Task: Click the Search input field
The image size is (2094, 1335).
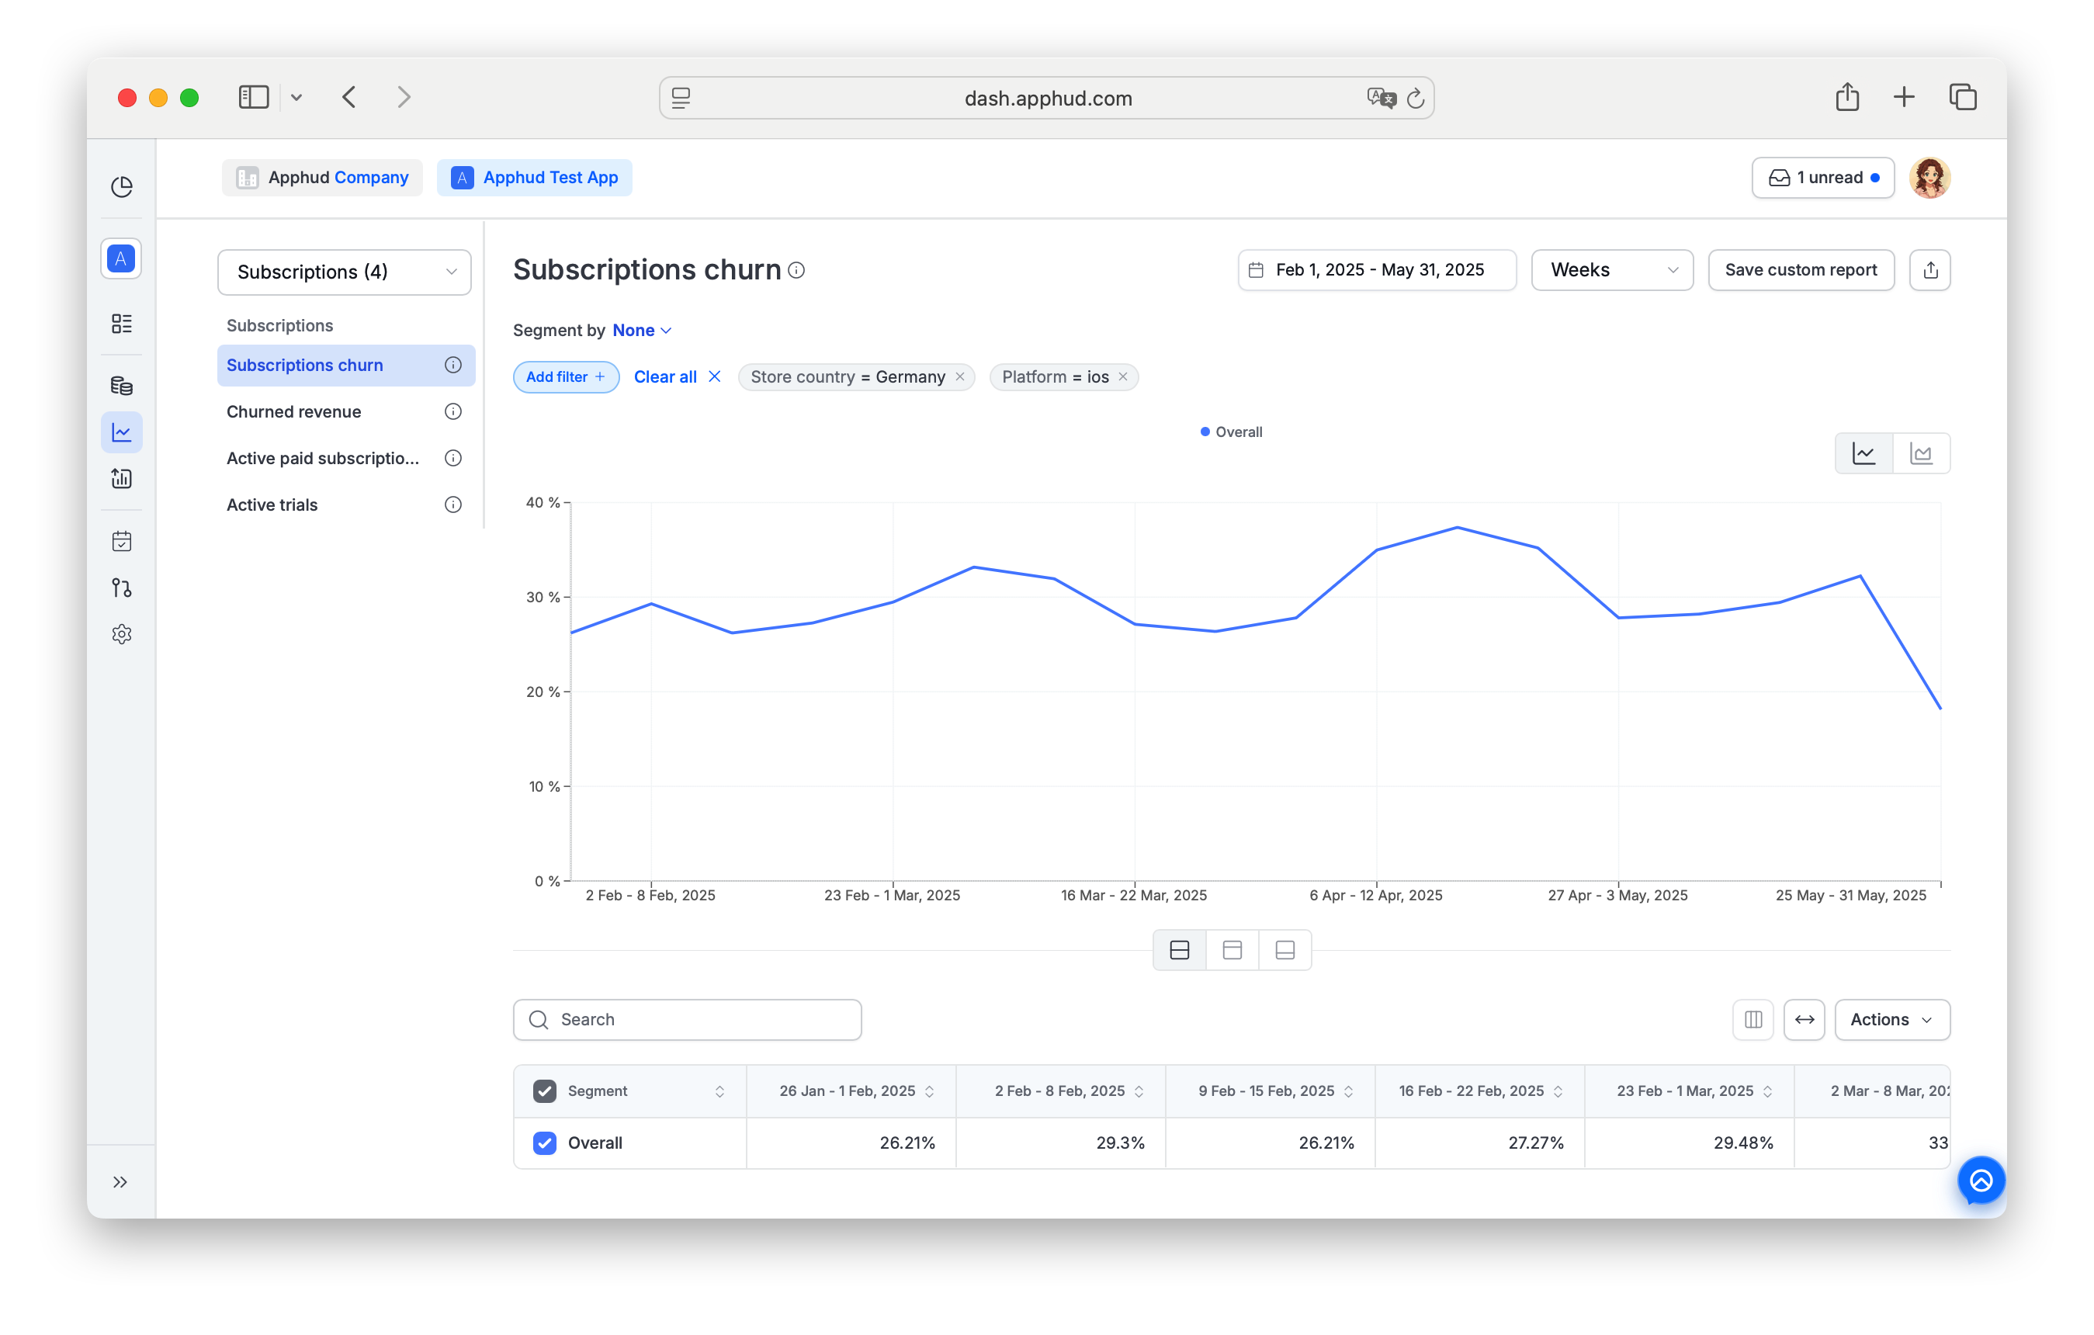Action: [687, 1019]
